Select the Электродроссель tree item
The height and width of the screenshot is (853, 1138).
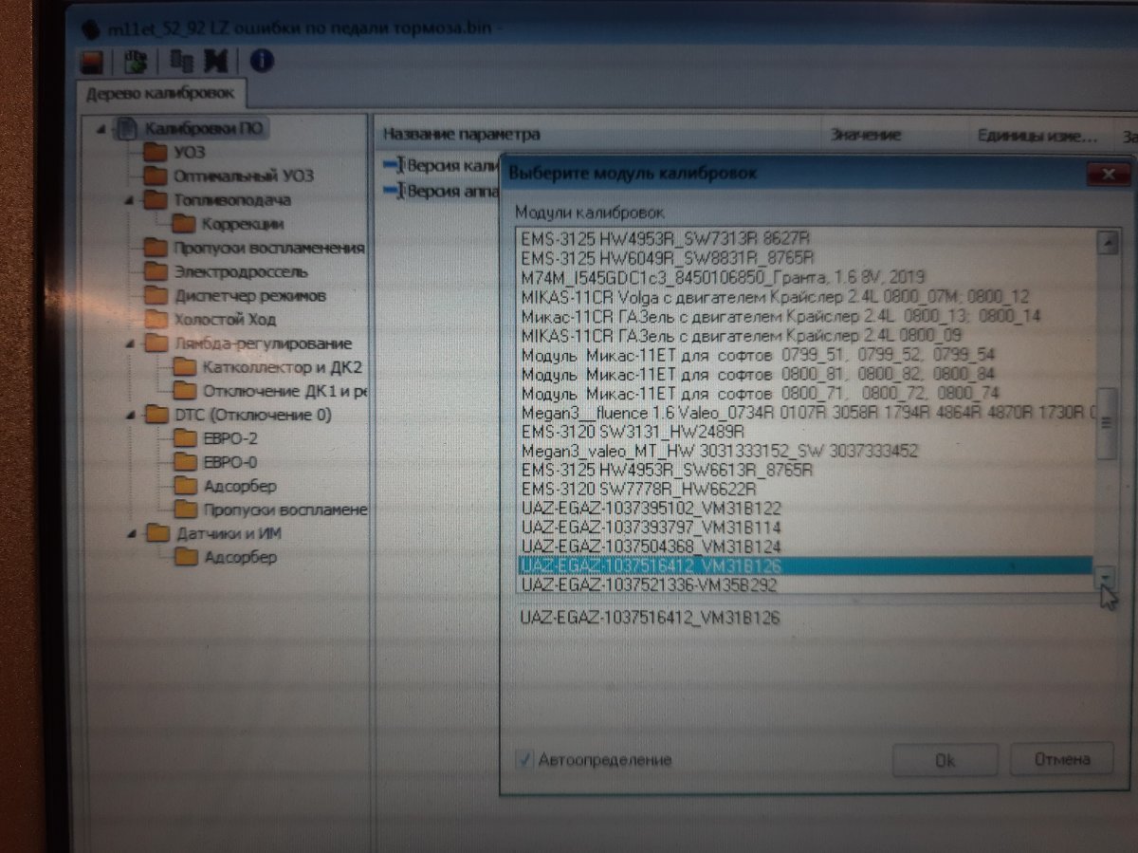[x=240, y=272]
